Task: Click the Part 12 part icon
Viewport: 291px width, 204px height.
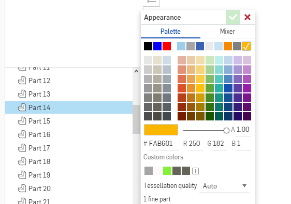Action: click(22, 80)
